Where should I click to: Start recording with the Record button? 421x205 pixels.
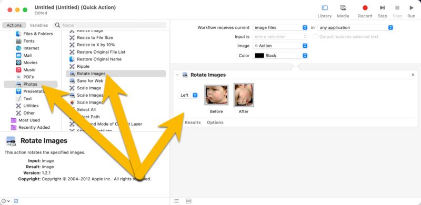tap(365, 8)
